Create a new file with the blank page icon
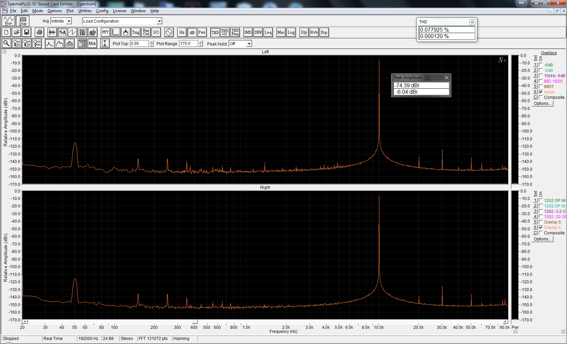The image size is (567, 344). [x=6, y=32]
